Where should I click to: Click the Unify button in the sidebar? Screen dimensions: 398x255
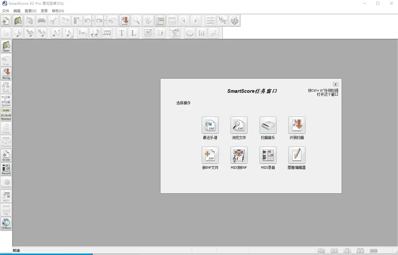click(6, 87)
